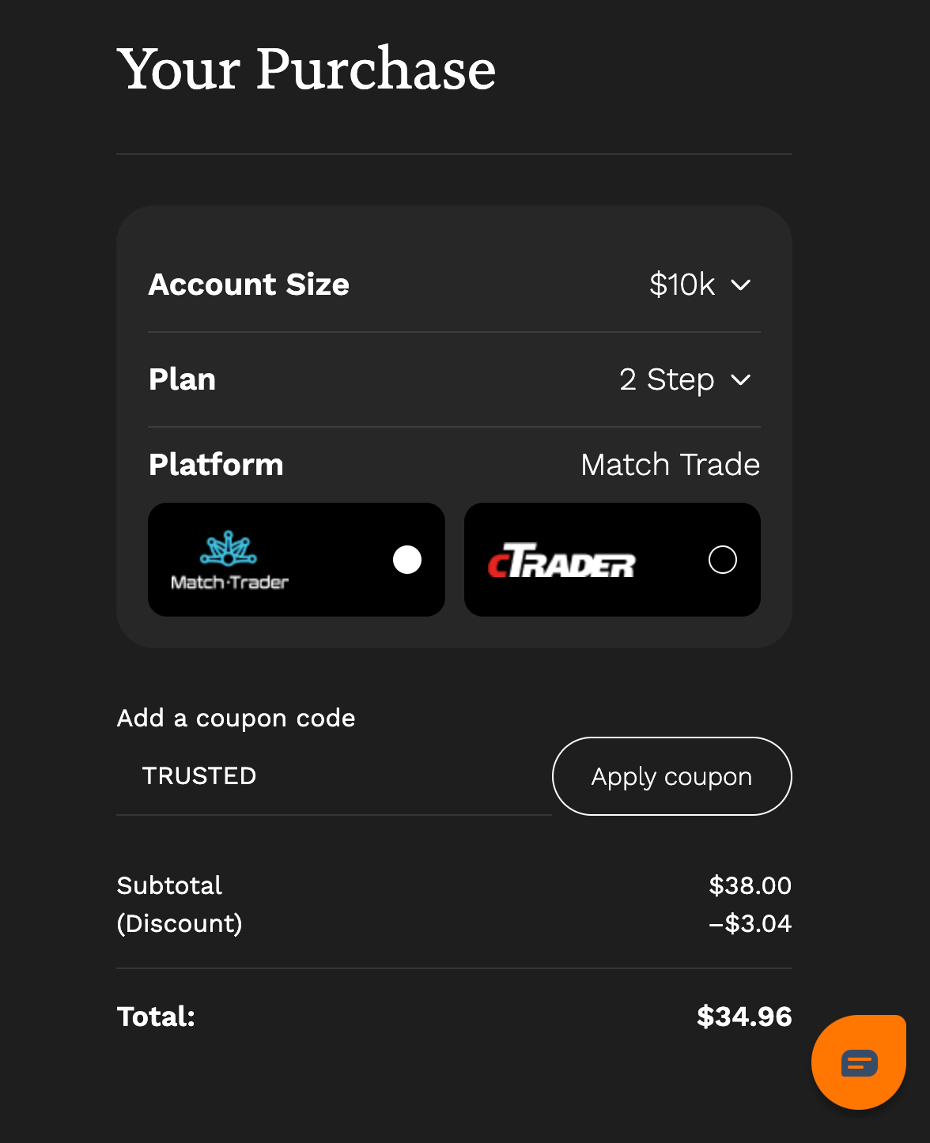Switch platform to cTrader card
The height and width of the screenshot is (1143, 930).
pos(612,559)
